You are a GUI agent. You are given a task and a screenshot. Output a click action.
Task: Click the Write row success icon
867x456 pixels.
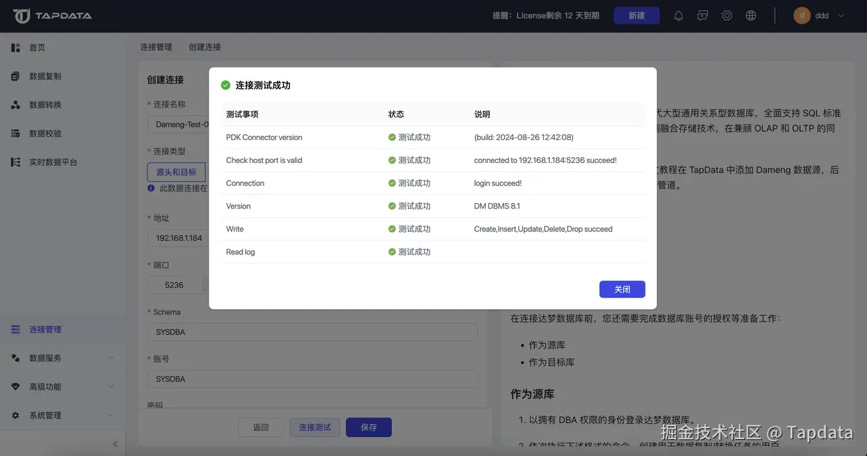[392, 229]
